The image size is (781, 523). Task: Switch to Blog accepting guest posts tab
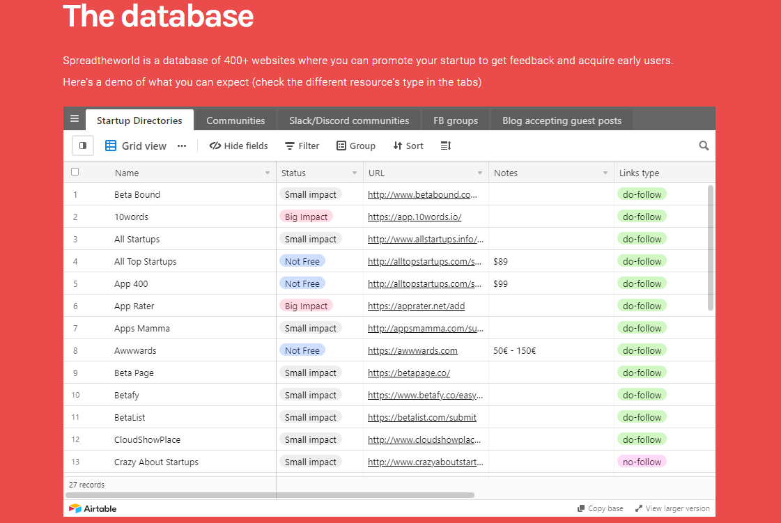(562, 120)
